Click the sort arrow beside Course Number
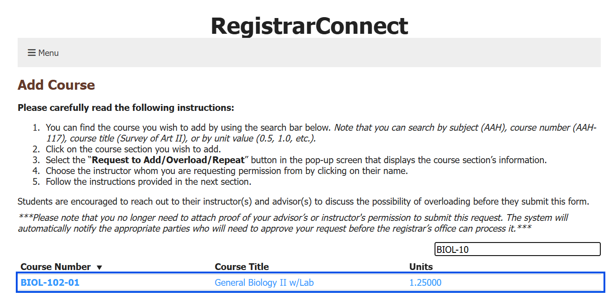Screen dimensions: 608x293 99,267
